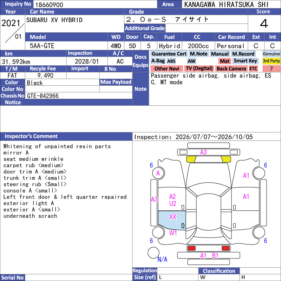Select recycle fee 9,490
The width and height of the screenshot is (281, 281).
click(45, 76)
